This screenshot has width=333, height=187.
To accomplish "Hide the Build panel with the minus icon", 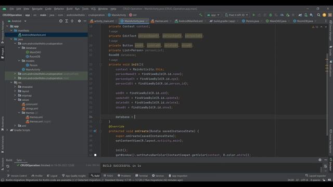I will coord(326,160).
